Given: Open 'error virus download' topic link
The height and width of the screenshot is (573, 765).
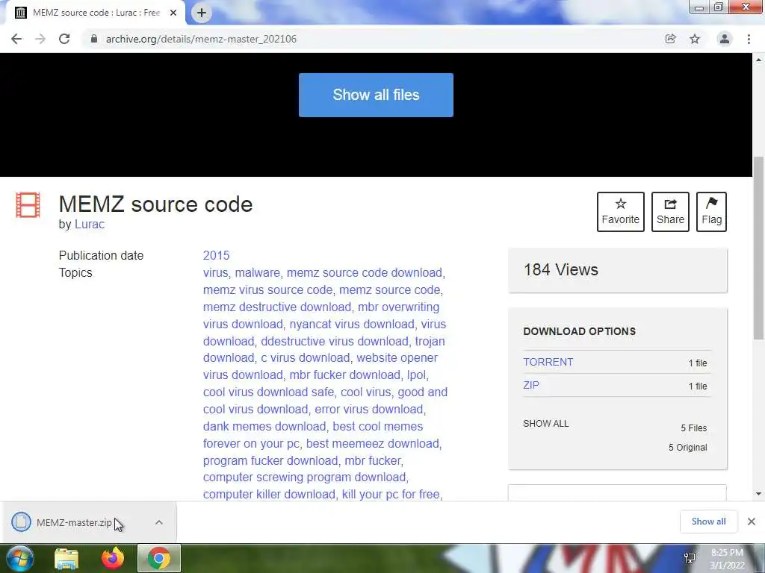Looking at the screenshot, I should (x=369, y=410).
